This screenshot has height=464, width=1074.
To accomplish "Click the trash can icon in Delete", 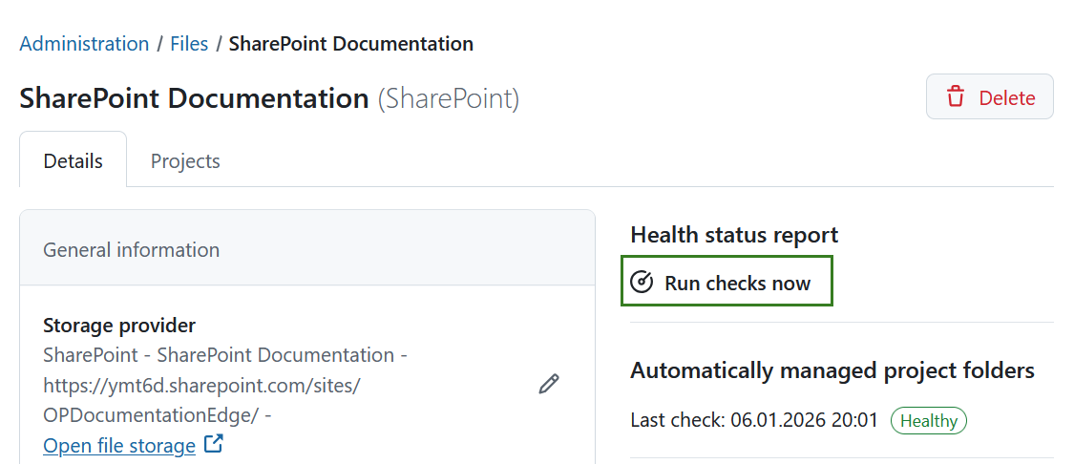I will [x=956, y=96].
